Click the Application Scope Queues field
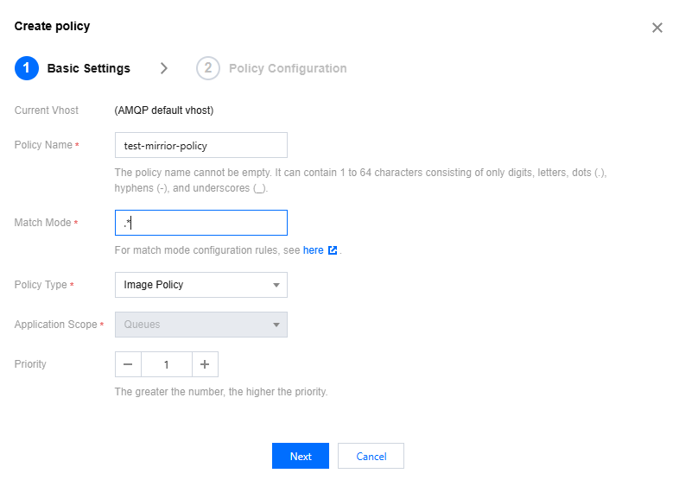This screenshot has height=486, width=679. 192,325
